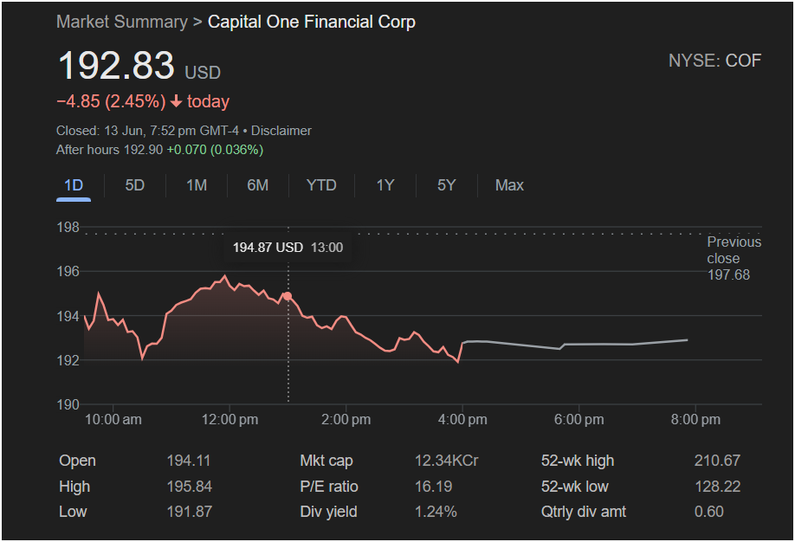Click the 6:00 pm axis label
The width and height of the screenshot is (795, 542).
[x=579, y=420]
